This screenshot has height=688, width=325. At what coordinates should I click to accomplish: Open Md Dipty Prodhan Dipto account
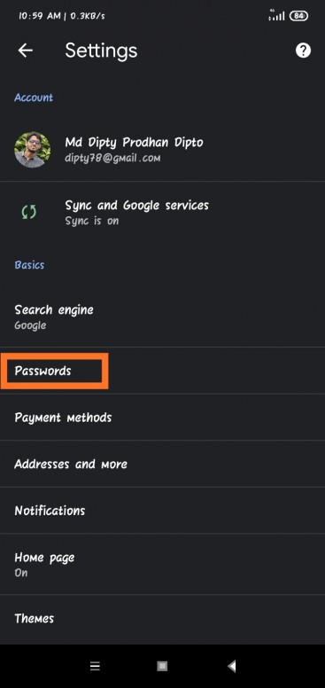(163, 150)
